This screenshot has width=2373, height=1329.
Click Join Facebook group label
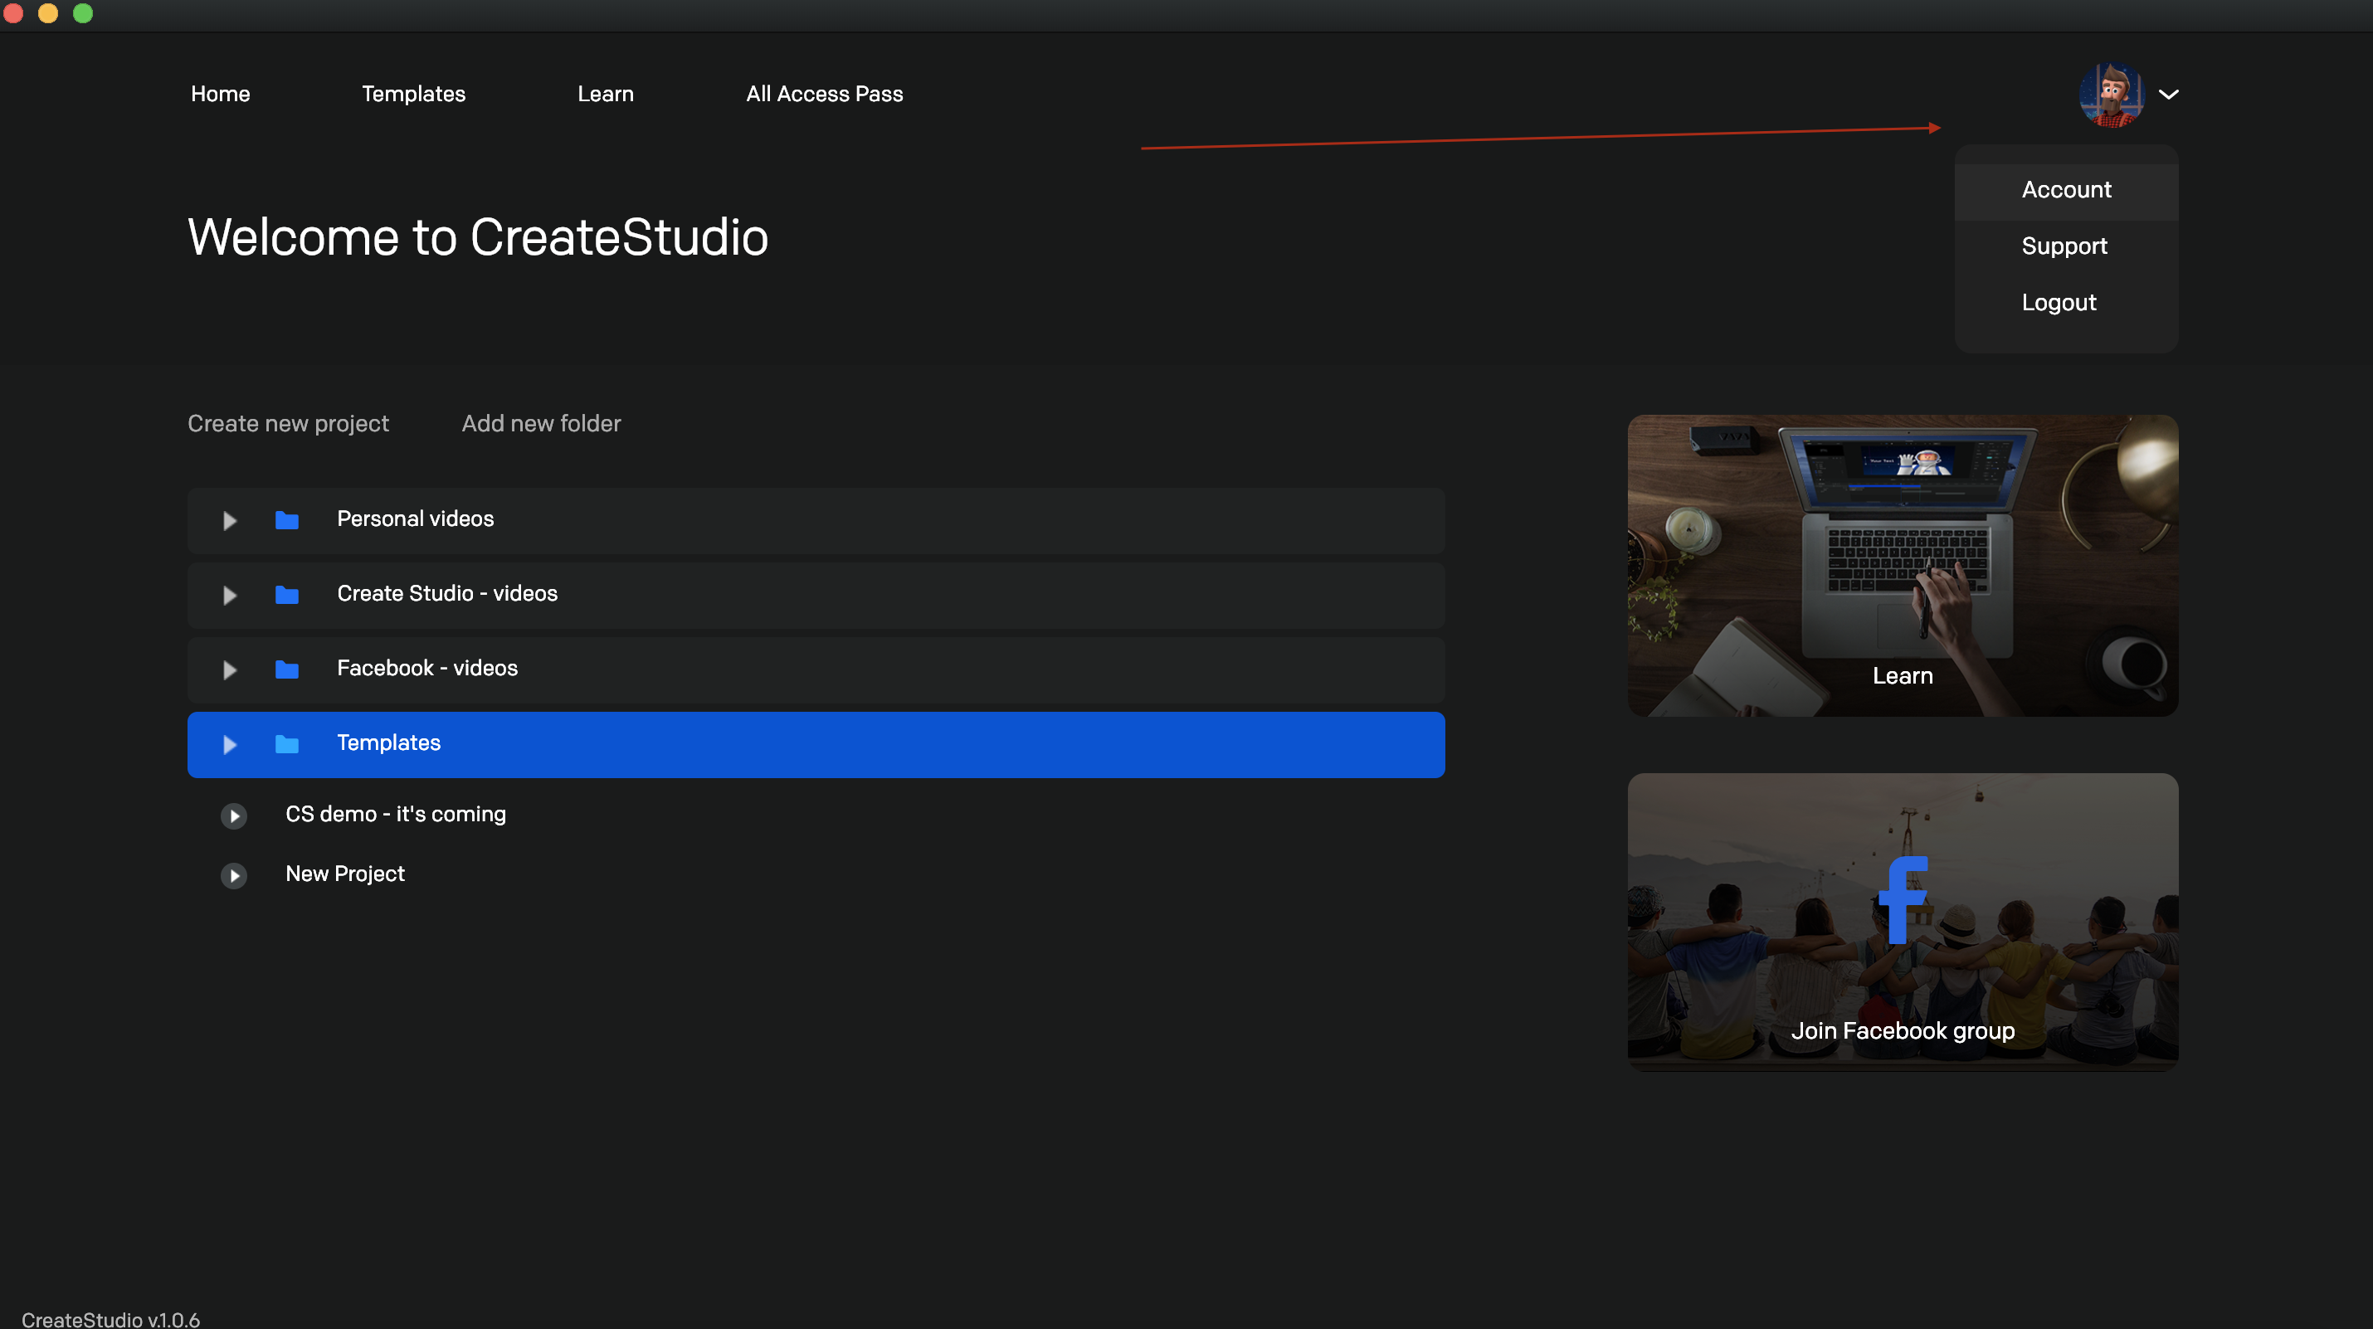[x=1903, y=1030]
